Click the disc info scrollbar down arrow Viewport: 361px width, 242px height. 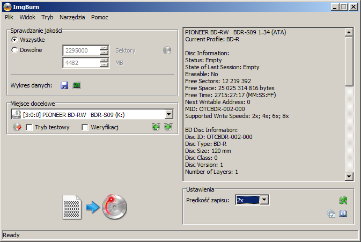tap(349, 177)
